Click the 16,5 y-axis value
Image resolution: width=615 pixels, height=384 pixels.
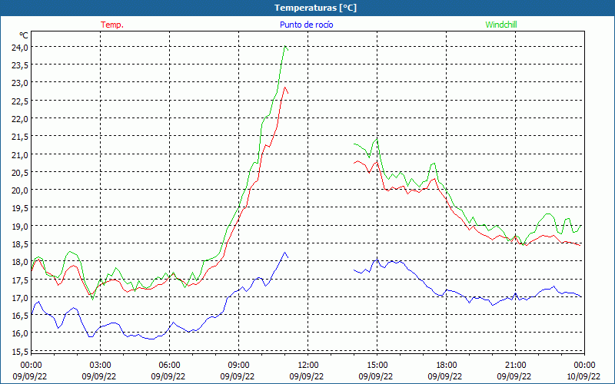pyautogui.click(x=20, y=316)
